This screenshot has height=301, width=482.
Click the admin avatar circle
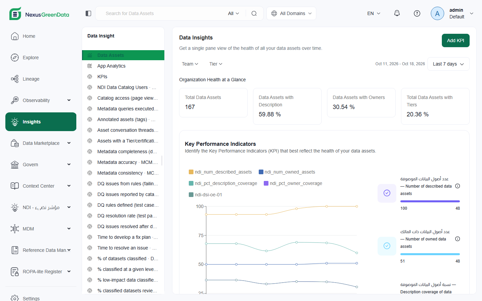(437, 13)
